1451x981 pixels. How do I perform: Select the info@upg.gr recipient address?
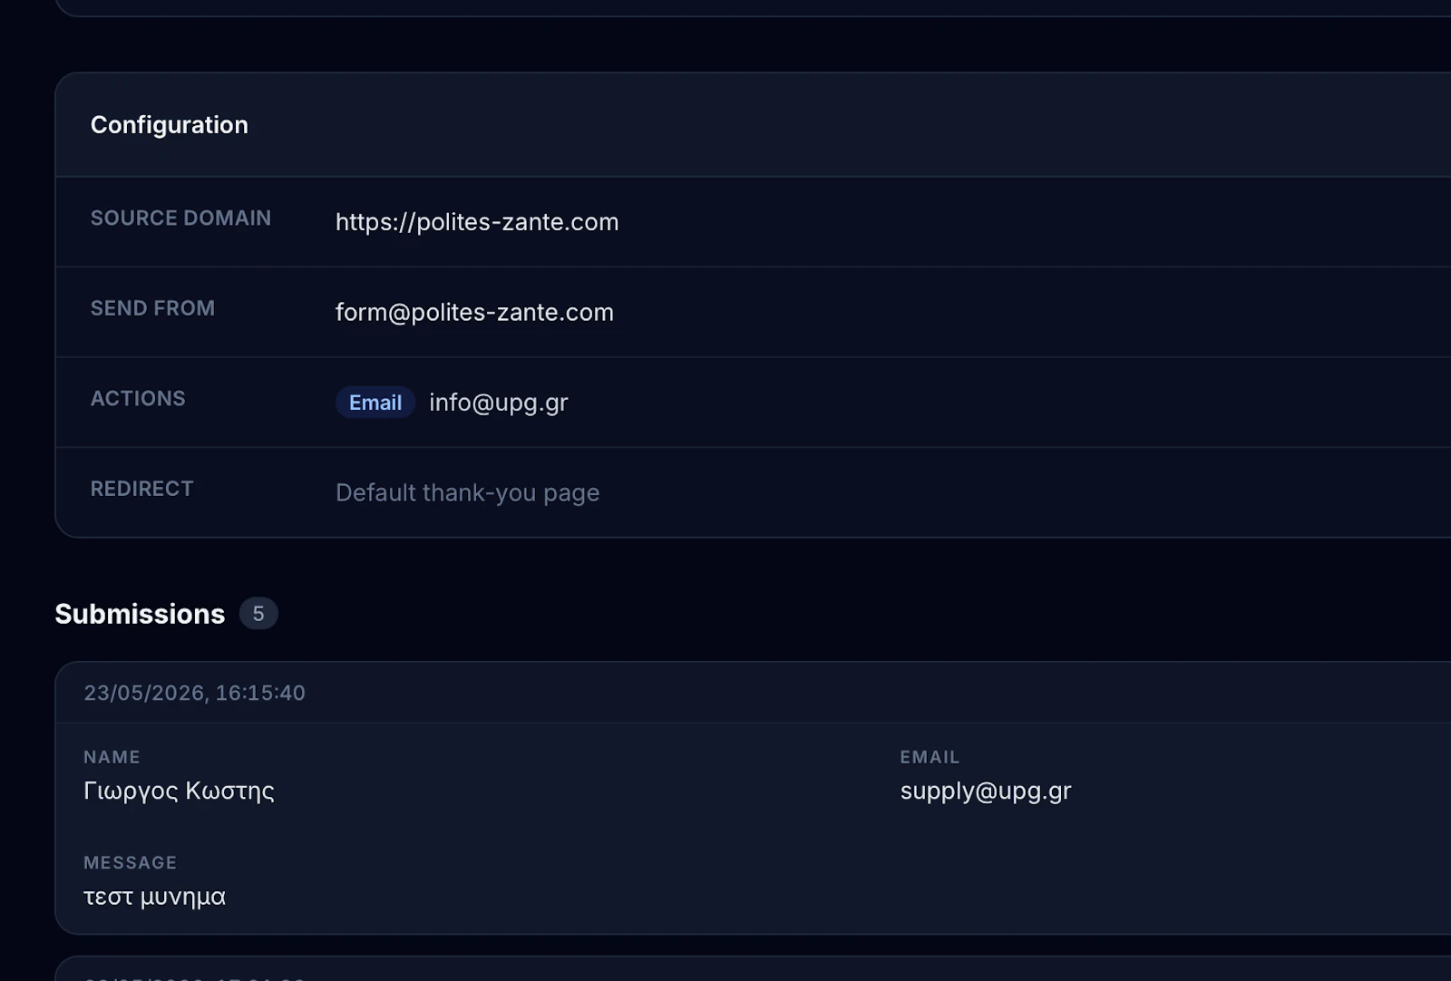pos(499,403)
